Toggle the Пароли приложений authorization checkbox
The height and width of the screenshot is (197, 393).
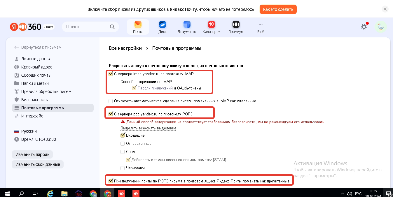[x=135, y=88]
